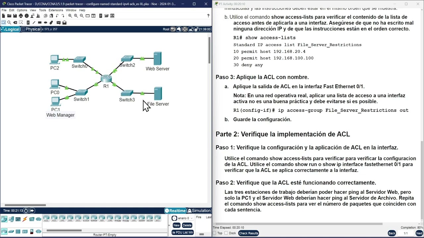
Task: Select the Draw Rectangle tool
Action: coord(40,22)
